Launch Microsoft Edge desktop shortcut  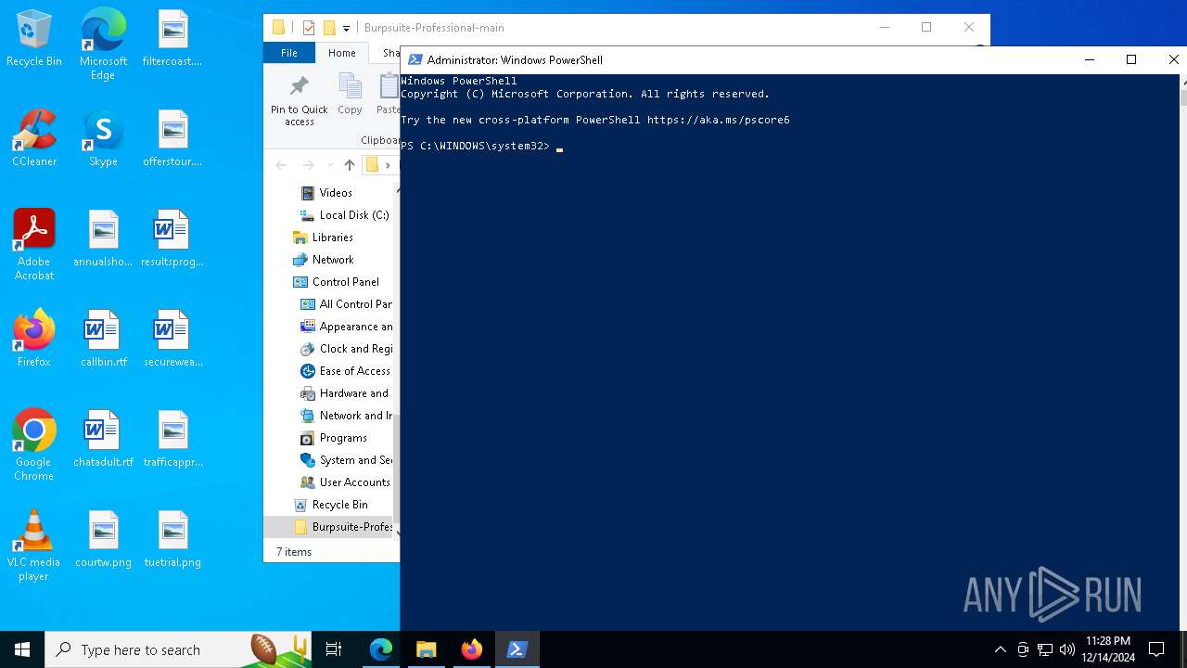[103, 45]
